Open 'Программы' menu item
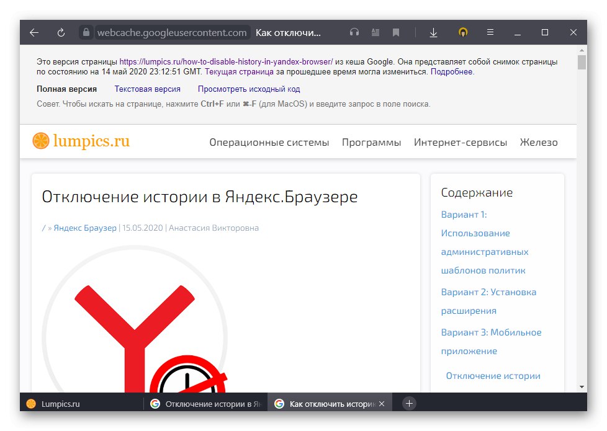Image resolution: width=607 pixels, height=431 pixels. (x=371, y=143)
